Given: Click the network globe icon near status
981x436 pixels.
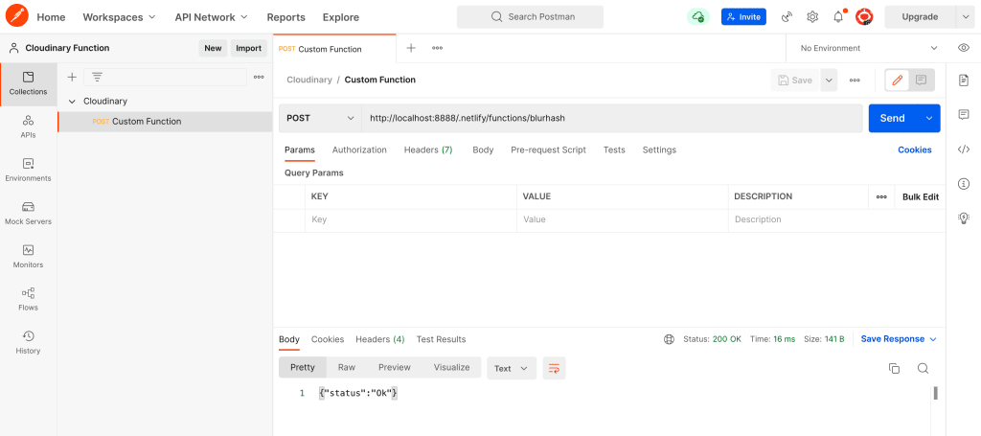Looking at the screenshot, I should [669, 339].
